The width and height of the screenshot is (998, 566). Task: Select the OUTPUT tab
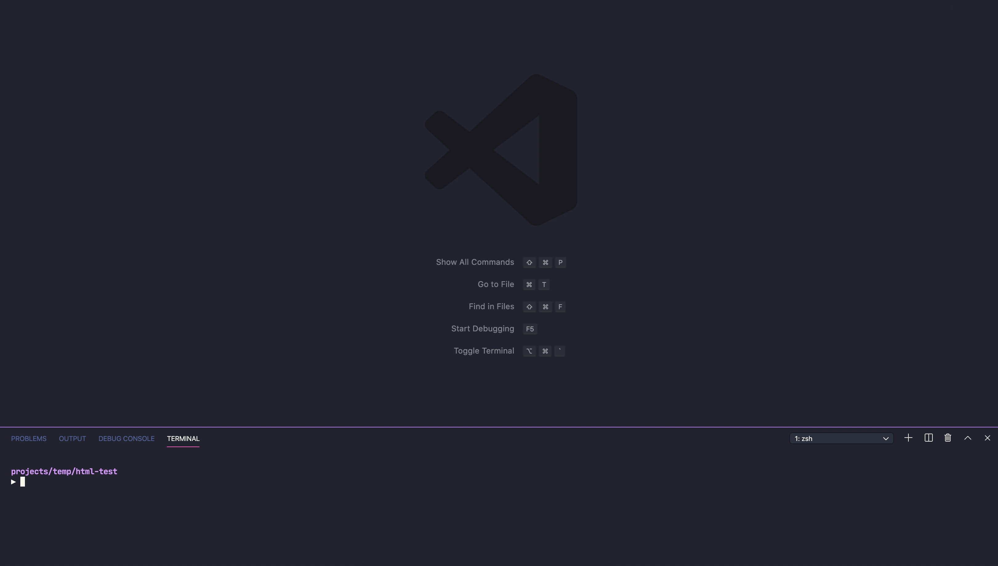(x=72, y=438)
